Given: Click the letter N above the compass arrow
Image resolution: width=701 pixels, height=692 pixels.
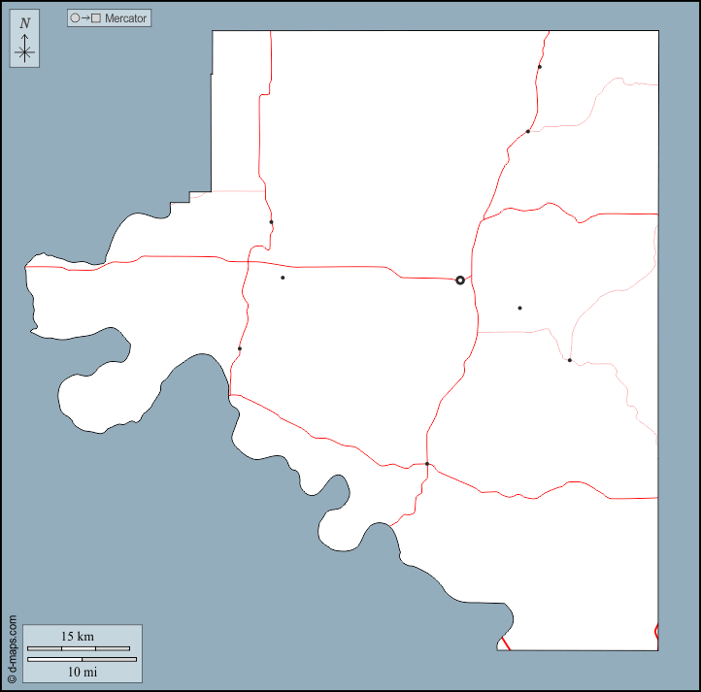Looking at the screenshot, I should (25, 23).
